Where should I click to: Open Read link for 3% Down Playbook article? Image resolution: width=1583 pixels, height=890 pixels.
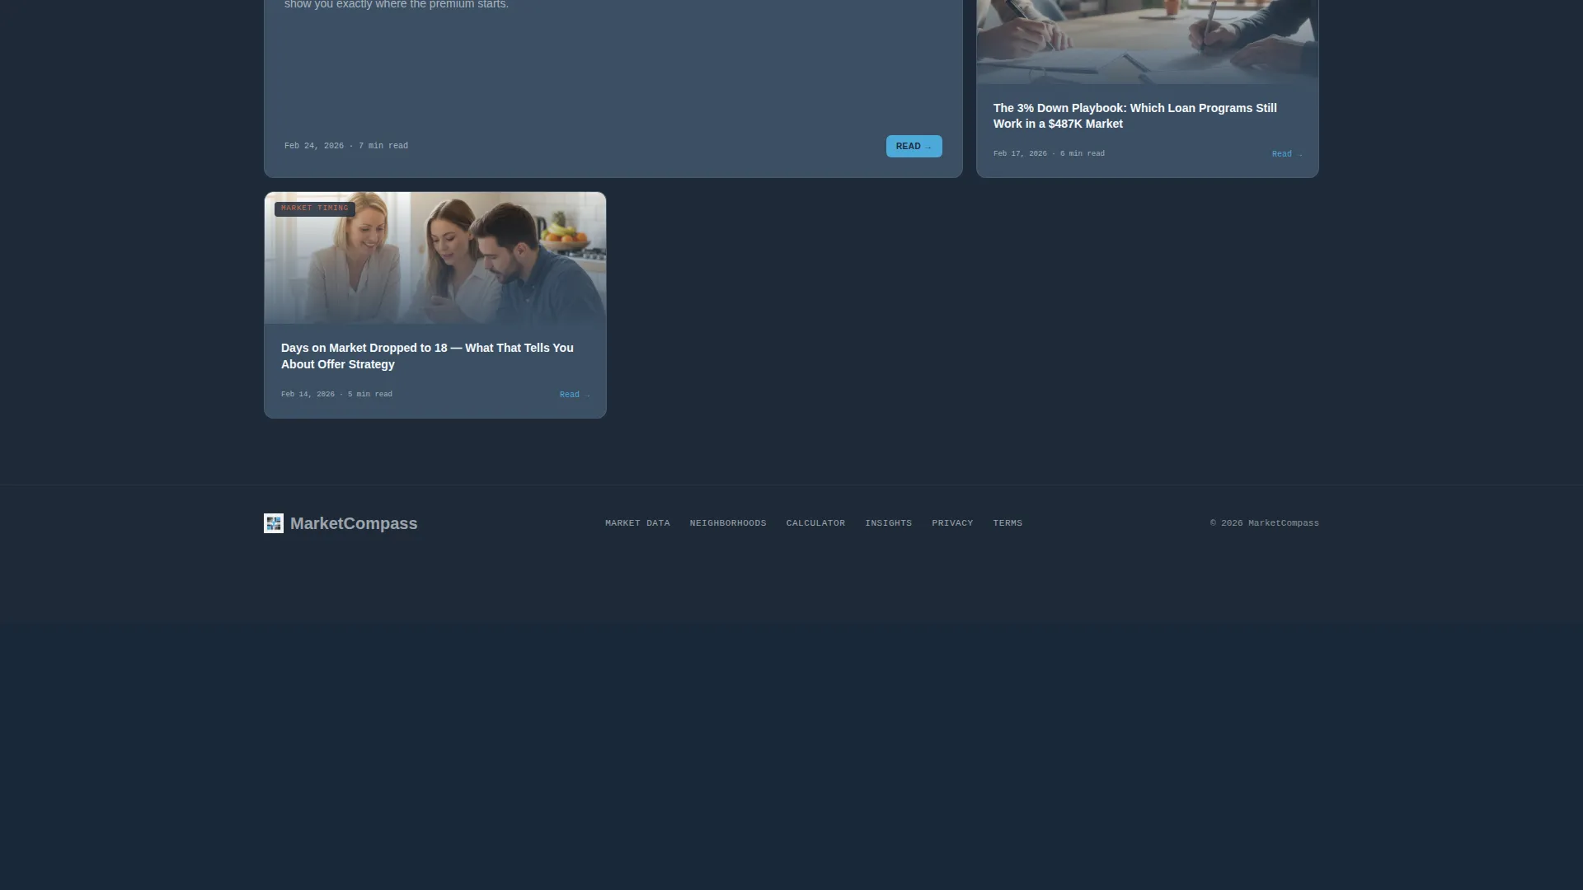click(x=1287, y=154)
